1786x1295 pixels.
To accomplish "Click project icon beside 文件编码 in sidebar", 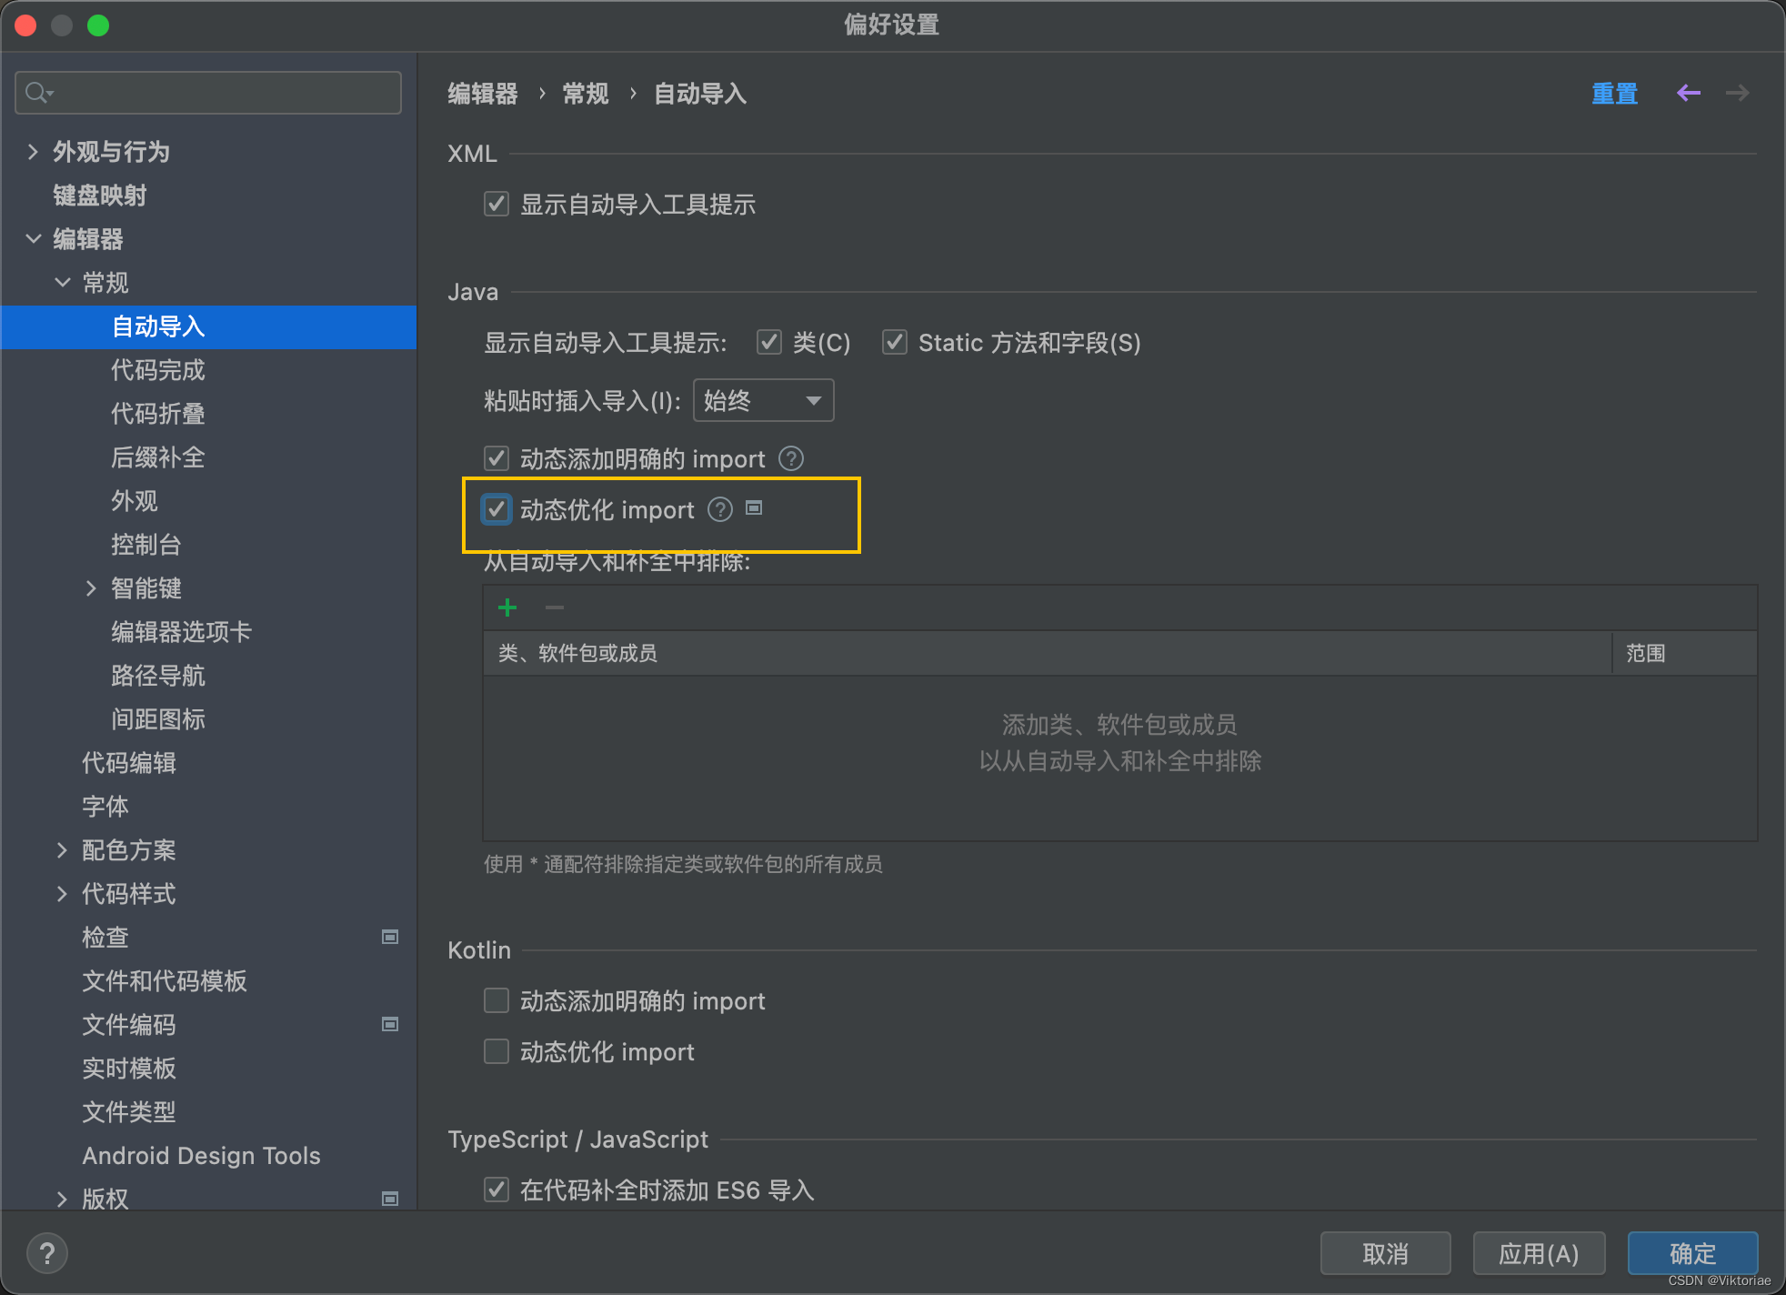I will (x=390, y=1024).
